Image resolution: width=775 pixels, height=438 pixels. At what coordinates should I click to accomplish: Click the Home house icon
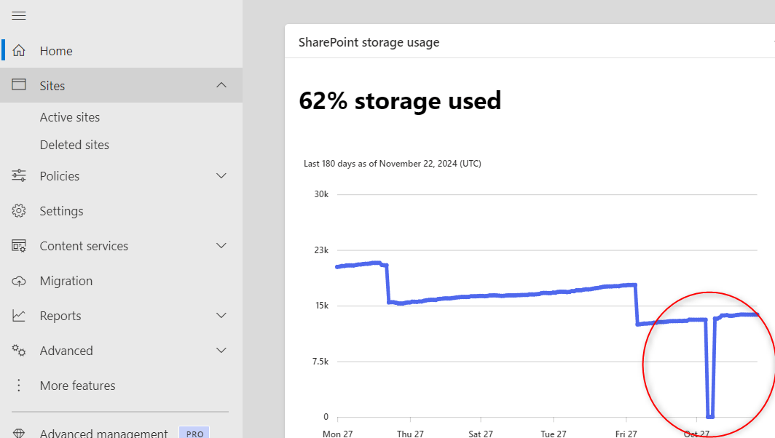[19, 51]
